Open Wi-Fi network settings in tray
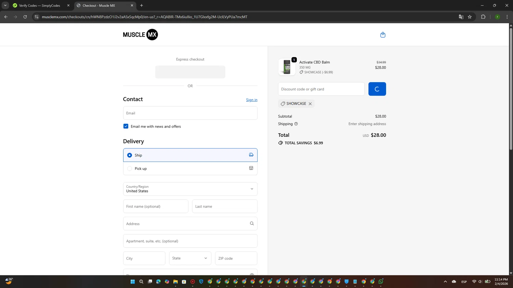The height and width of the screenshot is (288, 513). click(x=474, y=282)
